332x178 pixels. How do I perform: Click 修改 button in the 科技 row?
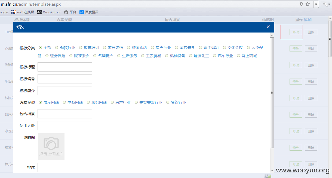tap(296, 98)
